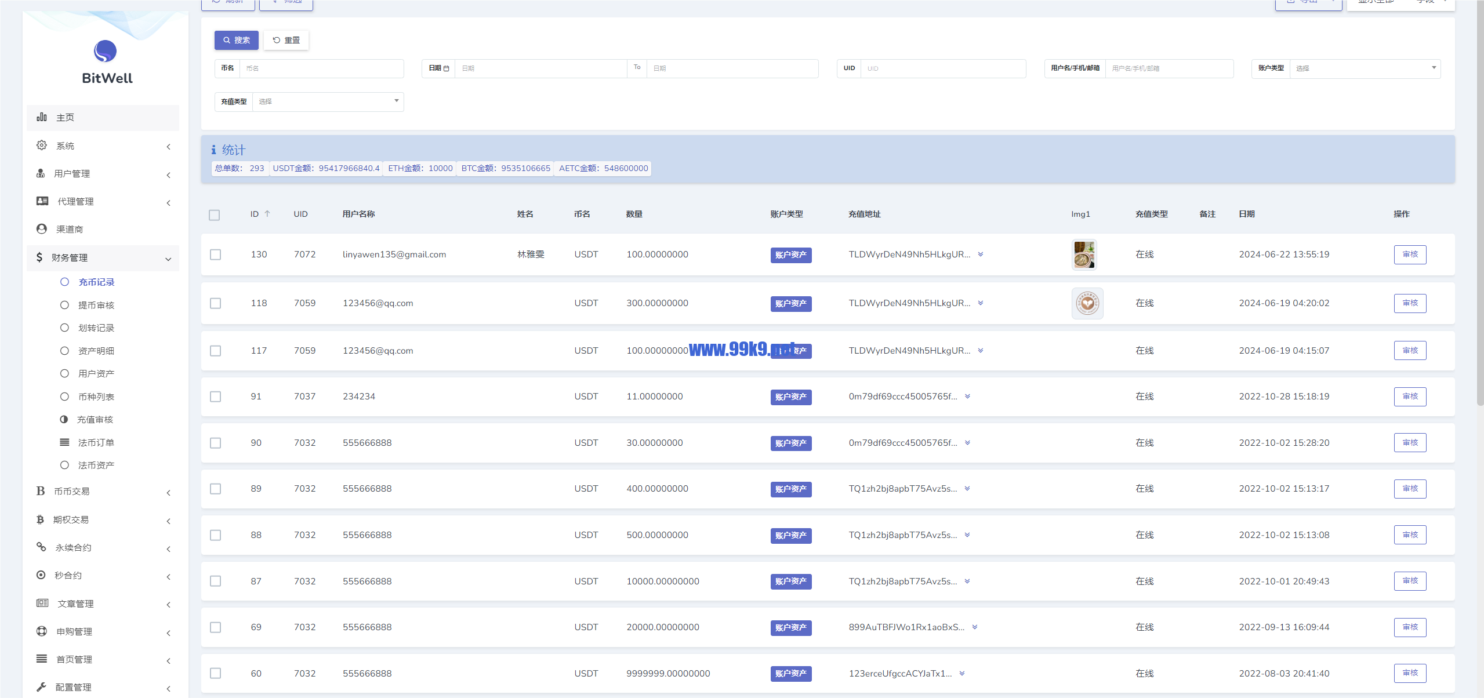Expand the 永续合约 menu chevron
The image size is (1484, 698).
(169, 548)
